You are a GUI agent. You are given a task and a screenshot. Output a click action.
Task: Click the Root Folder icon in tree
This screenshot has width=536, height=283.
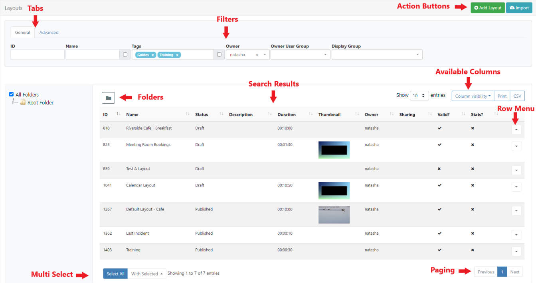coord(23,102)
